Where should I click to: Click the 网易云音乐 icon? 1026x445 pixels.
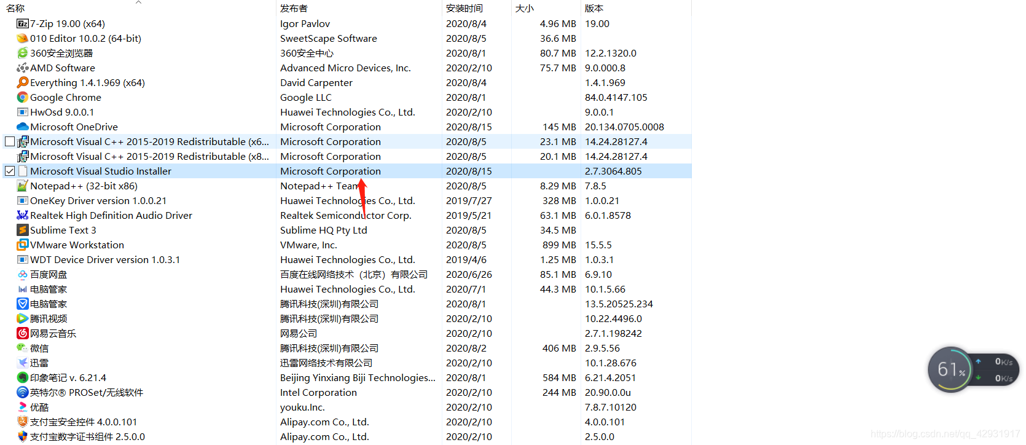[23, 333]
